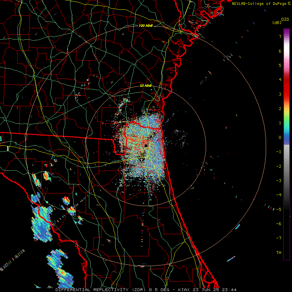Click the value -7 on color scale
The image size is (292, 292).
279,238
